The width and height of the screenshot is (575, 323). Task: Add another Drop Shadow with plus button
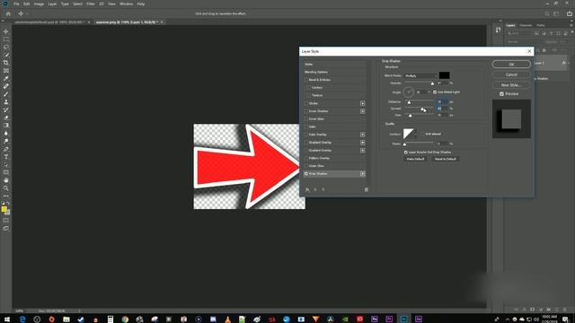[362, 173]
